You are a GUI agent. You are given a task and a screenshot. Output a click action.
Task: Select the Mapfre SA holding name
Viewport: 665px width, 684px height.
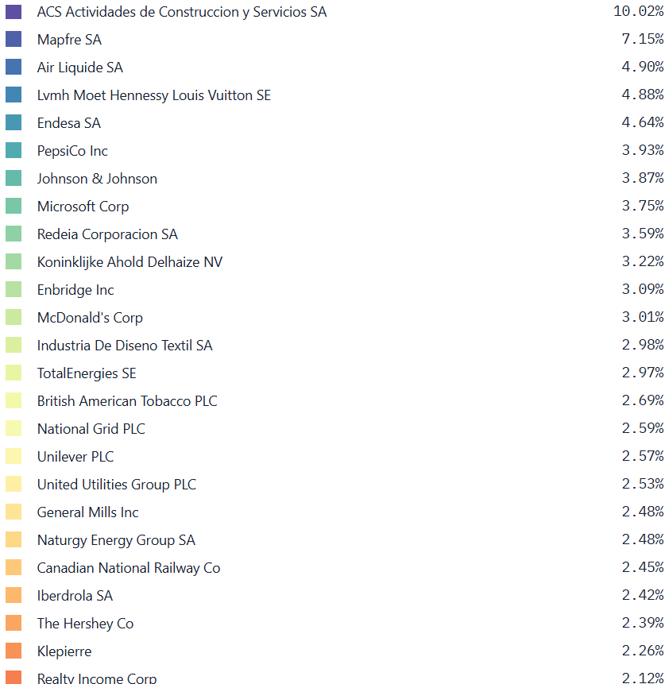(x=69, y=40)
